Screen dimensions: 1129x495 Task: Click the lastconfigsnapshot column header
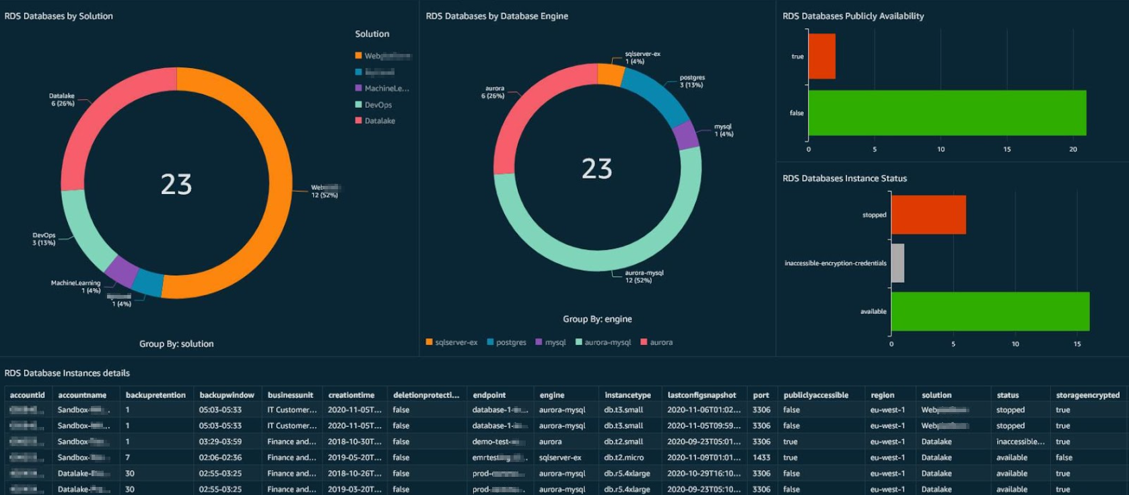(x=702, y=395)
